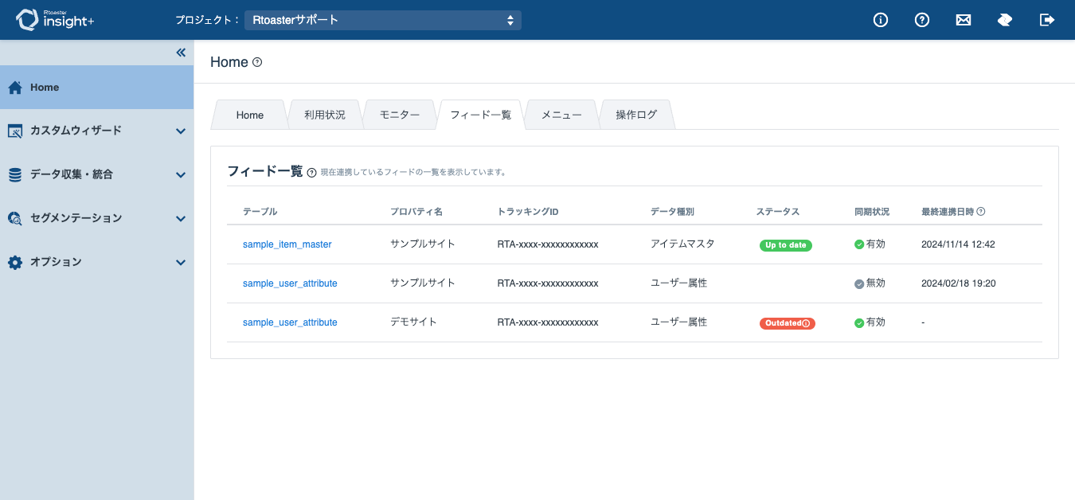Expand セグメンテーション menu chevron
The height and width of the screenshot is (500, 1075).
(x=181, y=219)
